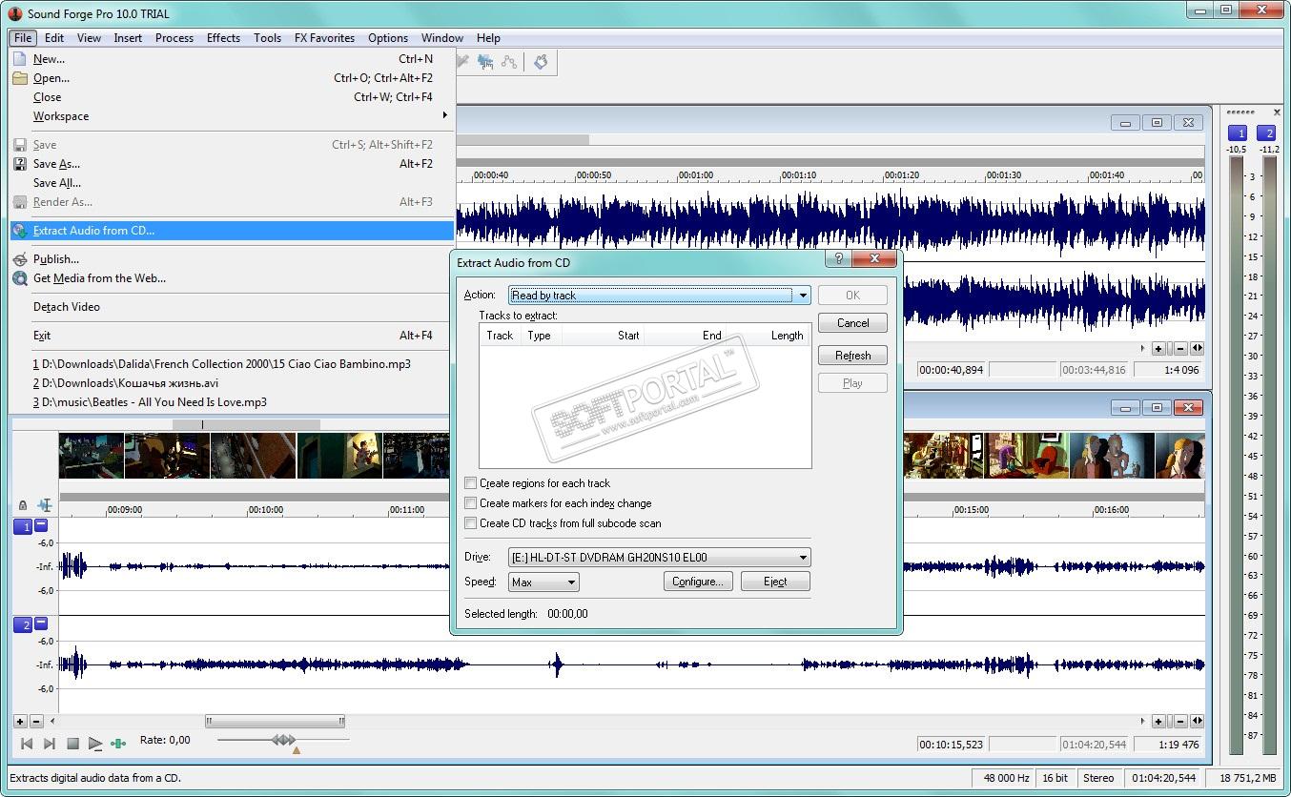This screenshot has height=797, width=1291.
Task: Open recent file Ciao Ciao Bambino.mp3
Action: click(x=221, y=364)
